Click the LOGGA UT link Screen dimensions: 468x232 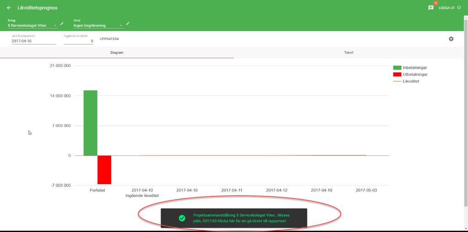446,8
